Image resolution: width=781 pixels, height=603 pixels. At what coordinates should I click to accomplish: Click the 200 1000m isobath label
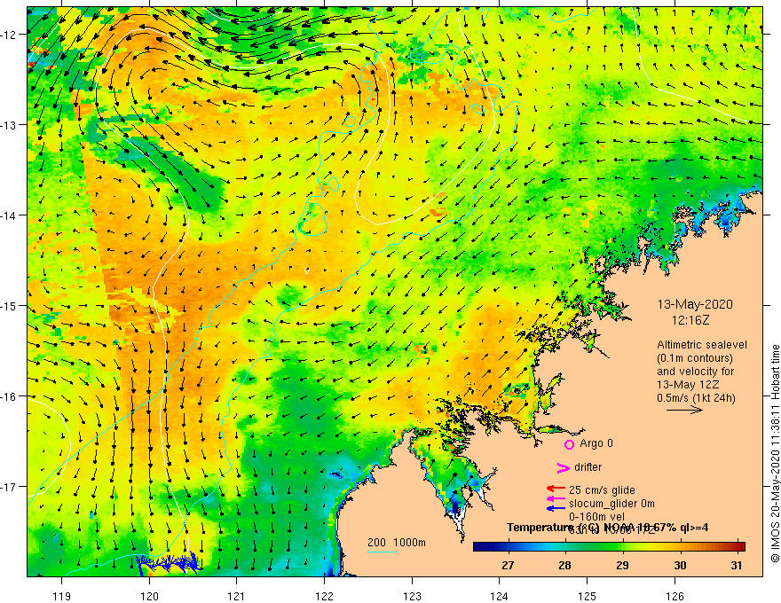pos(397,543)
